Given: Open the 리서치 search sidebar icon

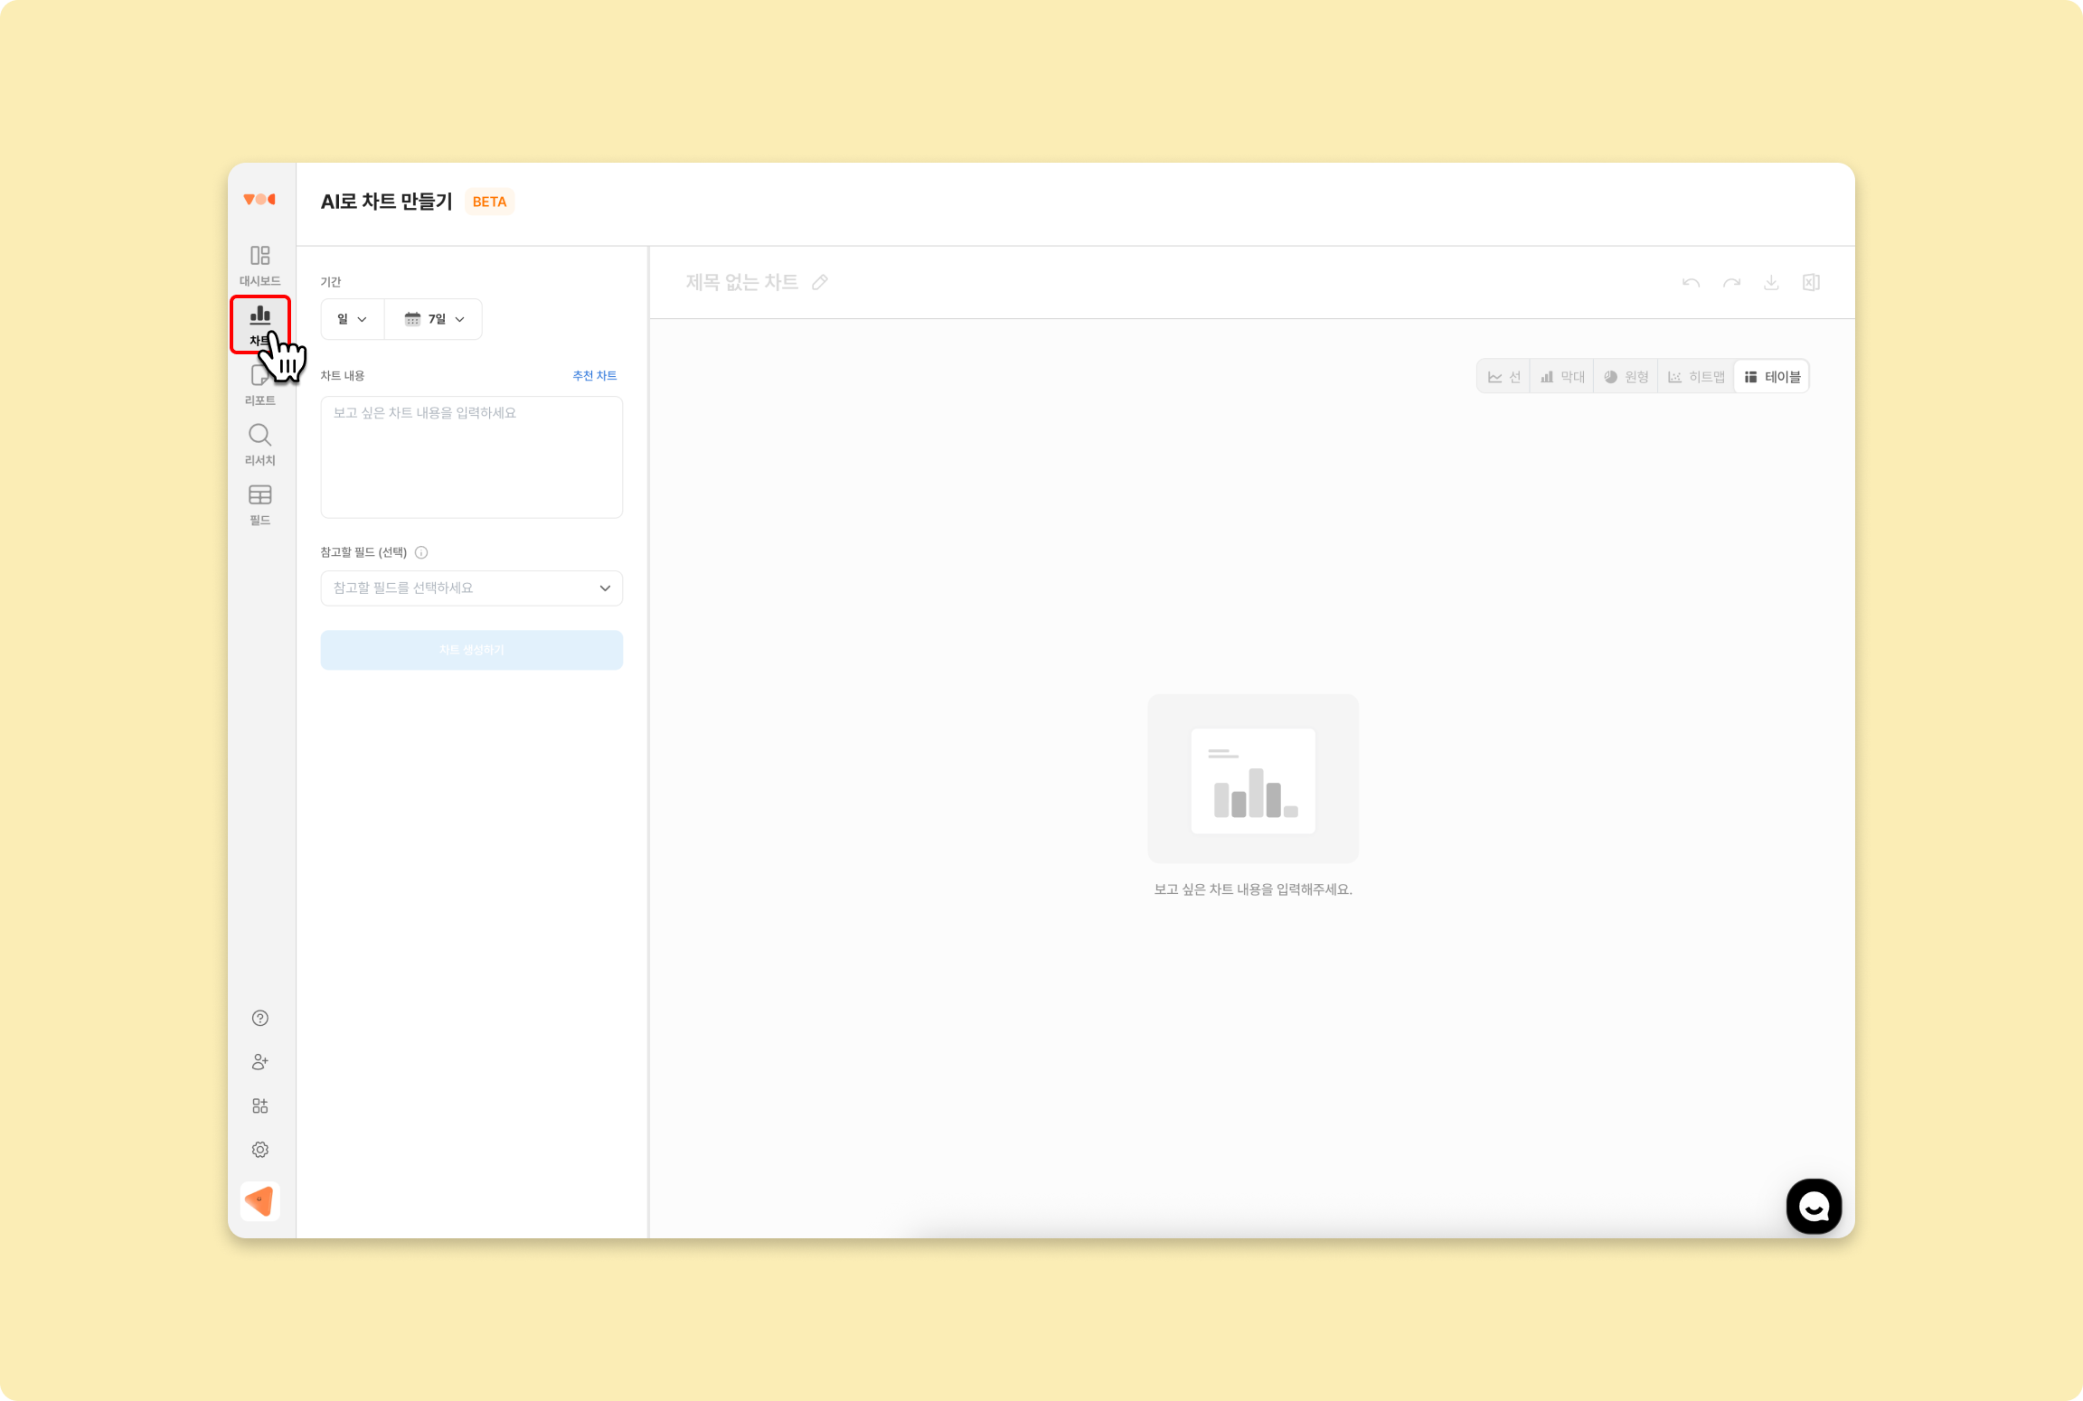Looking at the screenshot, I should [259, 444].
